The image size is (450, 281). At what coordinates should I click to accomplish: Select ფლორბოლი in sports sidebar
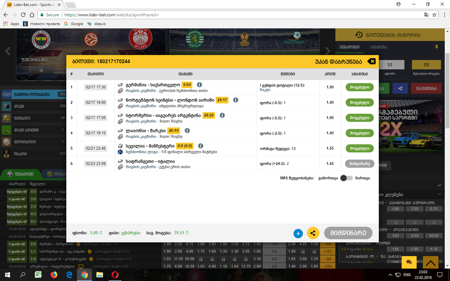(34, 142)
